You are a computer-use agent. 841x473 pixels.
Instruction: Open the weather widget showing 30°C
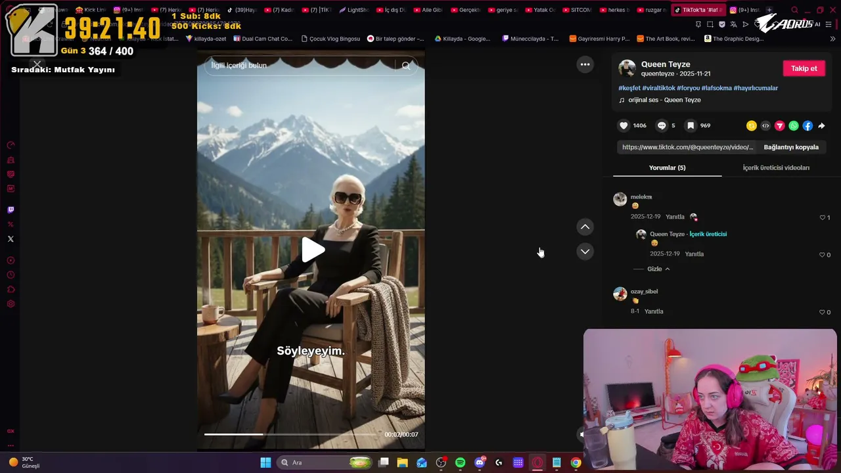pos(25,462)
